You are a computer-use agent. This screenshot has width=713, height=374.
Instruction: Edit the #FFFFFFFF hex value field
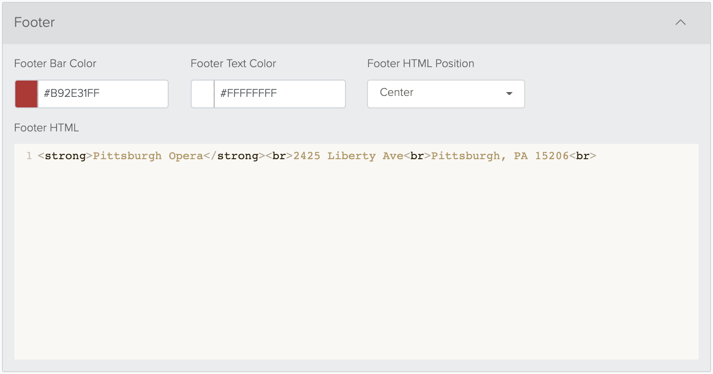pyautogui.click(x=280, y=94)
